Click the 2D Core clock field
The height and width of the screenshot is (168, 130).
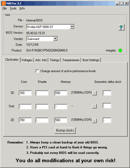click(x=25, y=120)
